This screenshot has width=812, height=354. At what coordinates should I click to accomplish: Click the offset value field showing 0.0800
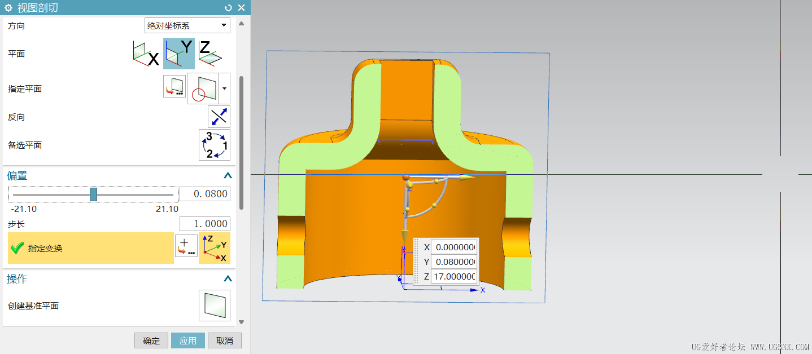pos(204,194)
